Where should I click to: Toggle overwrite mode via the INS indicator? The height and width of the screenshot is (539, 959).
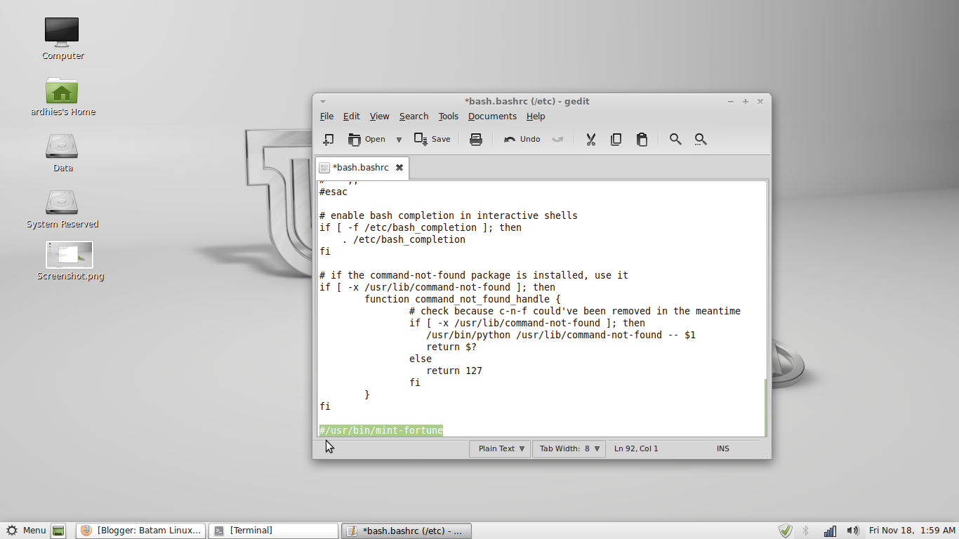pyautogui.click(x=722, y=448)
